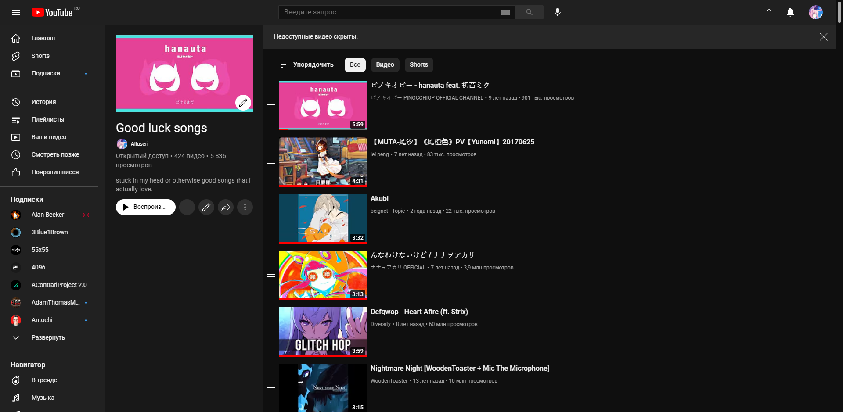843x412 pixels.
Task: Play the Glitch Hop Heart Afire thumbnail
Action: pyautogui.click(x=323, y=332)
